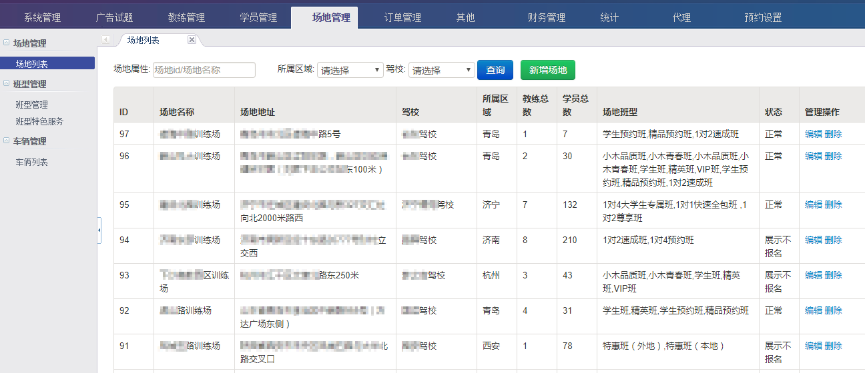Collapse the 班型管理 sidebar section
The width and height of the screenshot is (865, 373).
pyautogui.click(x=7, y=83)
